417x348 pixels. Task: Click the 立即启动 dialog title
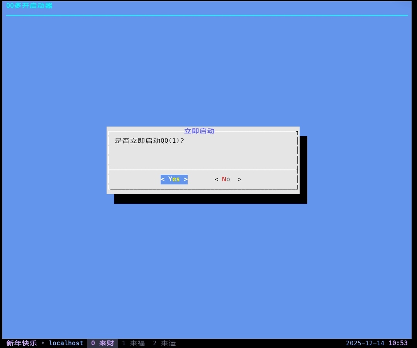[199, 131]
